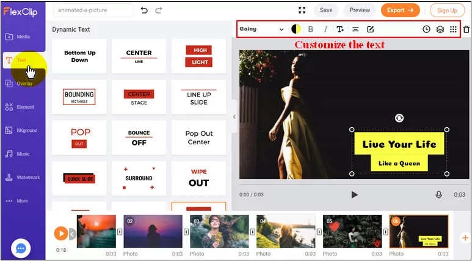Screen dimensions: 472x261
Task: Open the text size tool
Action: [340, 29]
